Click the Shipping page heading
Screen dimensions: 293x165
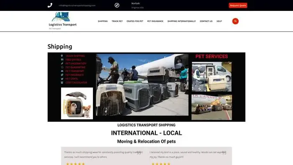click(60, 46)
